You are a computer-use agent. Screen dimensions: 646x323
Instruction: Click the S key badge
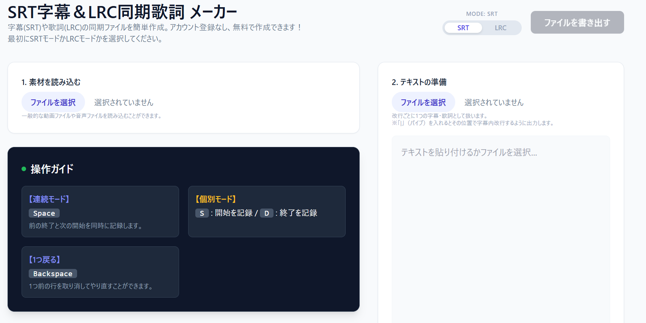pyautogui.click(x=202, y=213)
